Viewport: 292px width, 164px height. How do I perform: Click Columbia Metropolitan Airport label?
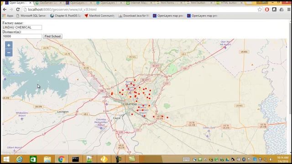pos(101,122)
